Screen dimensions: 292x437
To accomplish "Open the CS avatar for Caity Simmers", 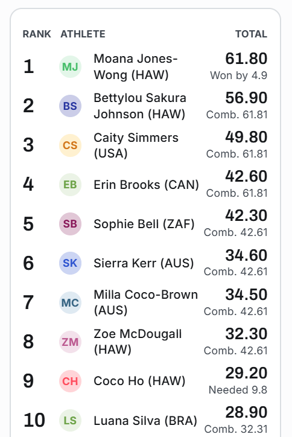I will tap(70, 145).
